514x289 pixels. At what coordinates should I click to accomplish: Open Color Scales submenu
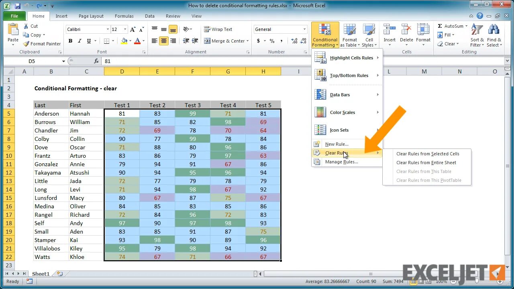pyautogui.click(x=347, y=112)
